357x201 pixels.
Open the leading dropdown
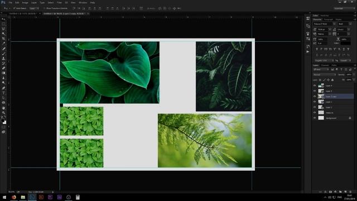(x=349, y=30)
